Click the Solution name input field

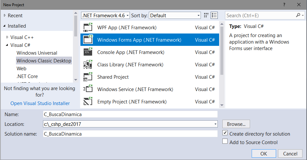pyautogui.click(x=130, y=134)
